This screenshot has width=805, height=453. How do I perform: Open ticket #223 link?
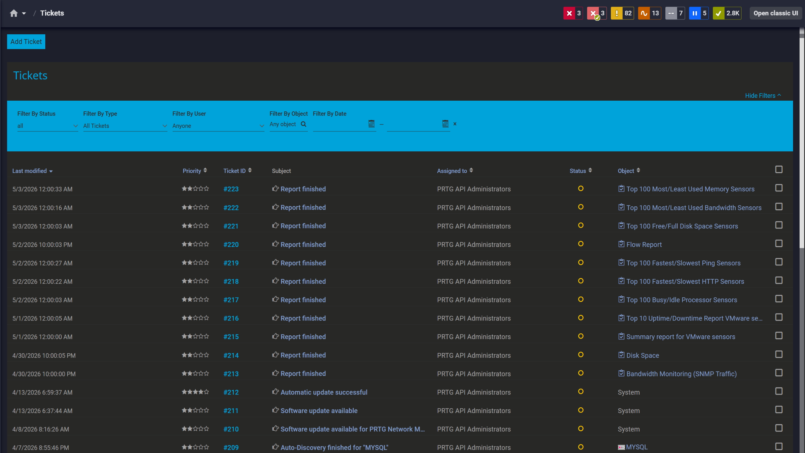click(x=231, y=189)
